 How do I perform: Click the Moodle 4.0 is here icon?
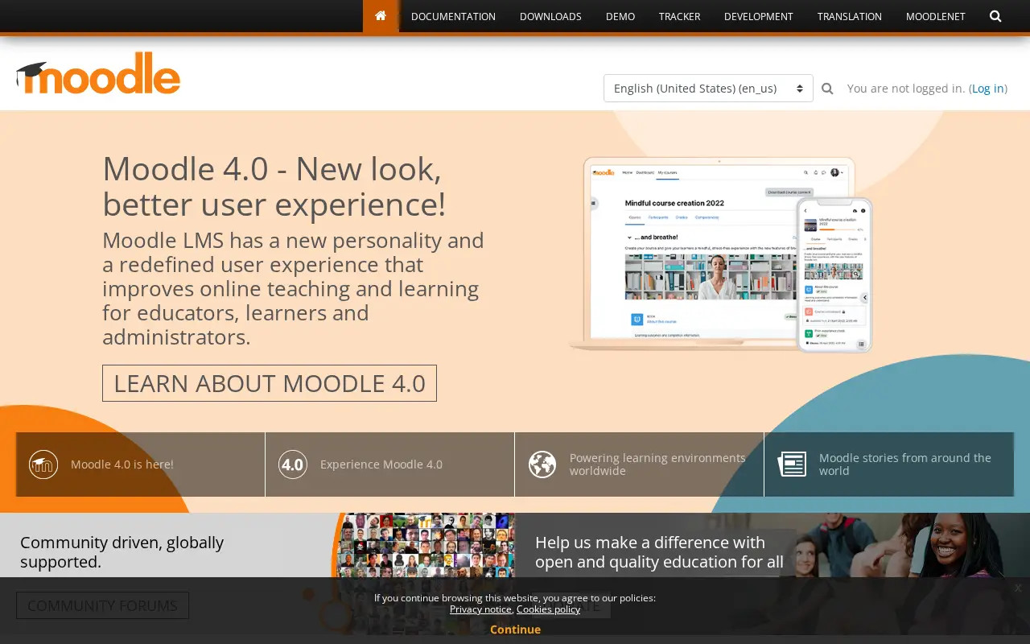click(x=43, y=464)
